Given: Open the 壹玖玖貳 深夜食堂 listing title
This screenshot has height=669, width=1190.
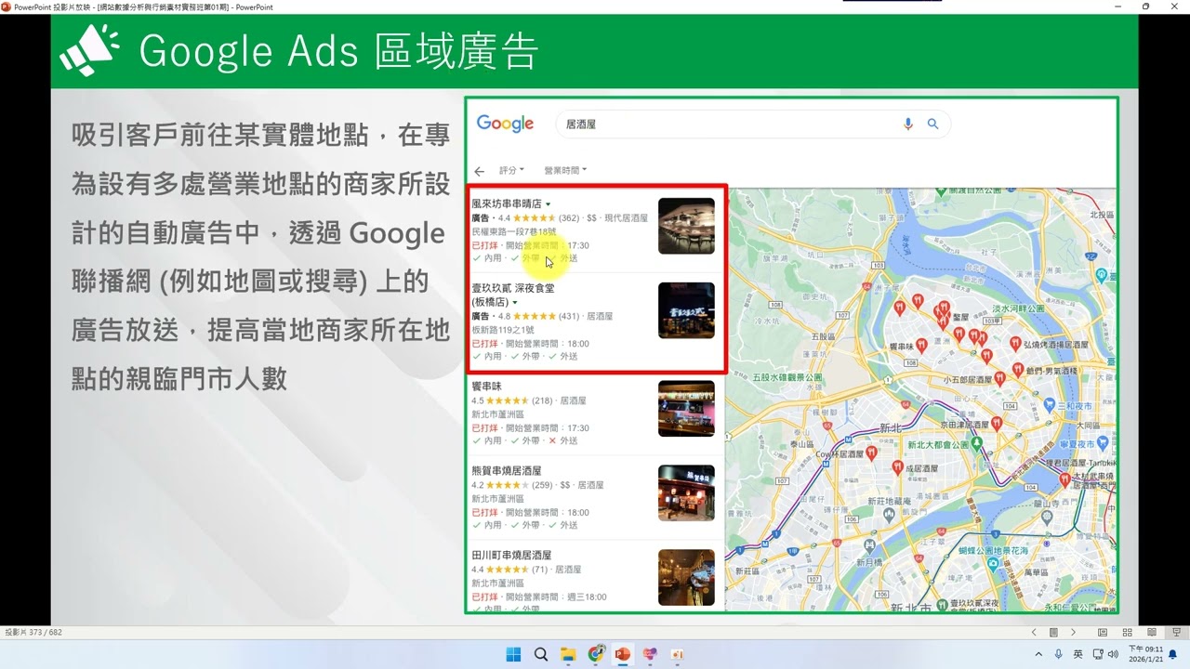Looking at the screenshot, I should click(512, 288).
